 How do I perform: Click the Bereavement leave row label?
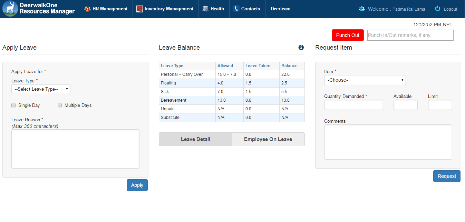[x=173, y=100]
